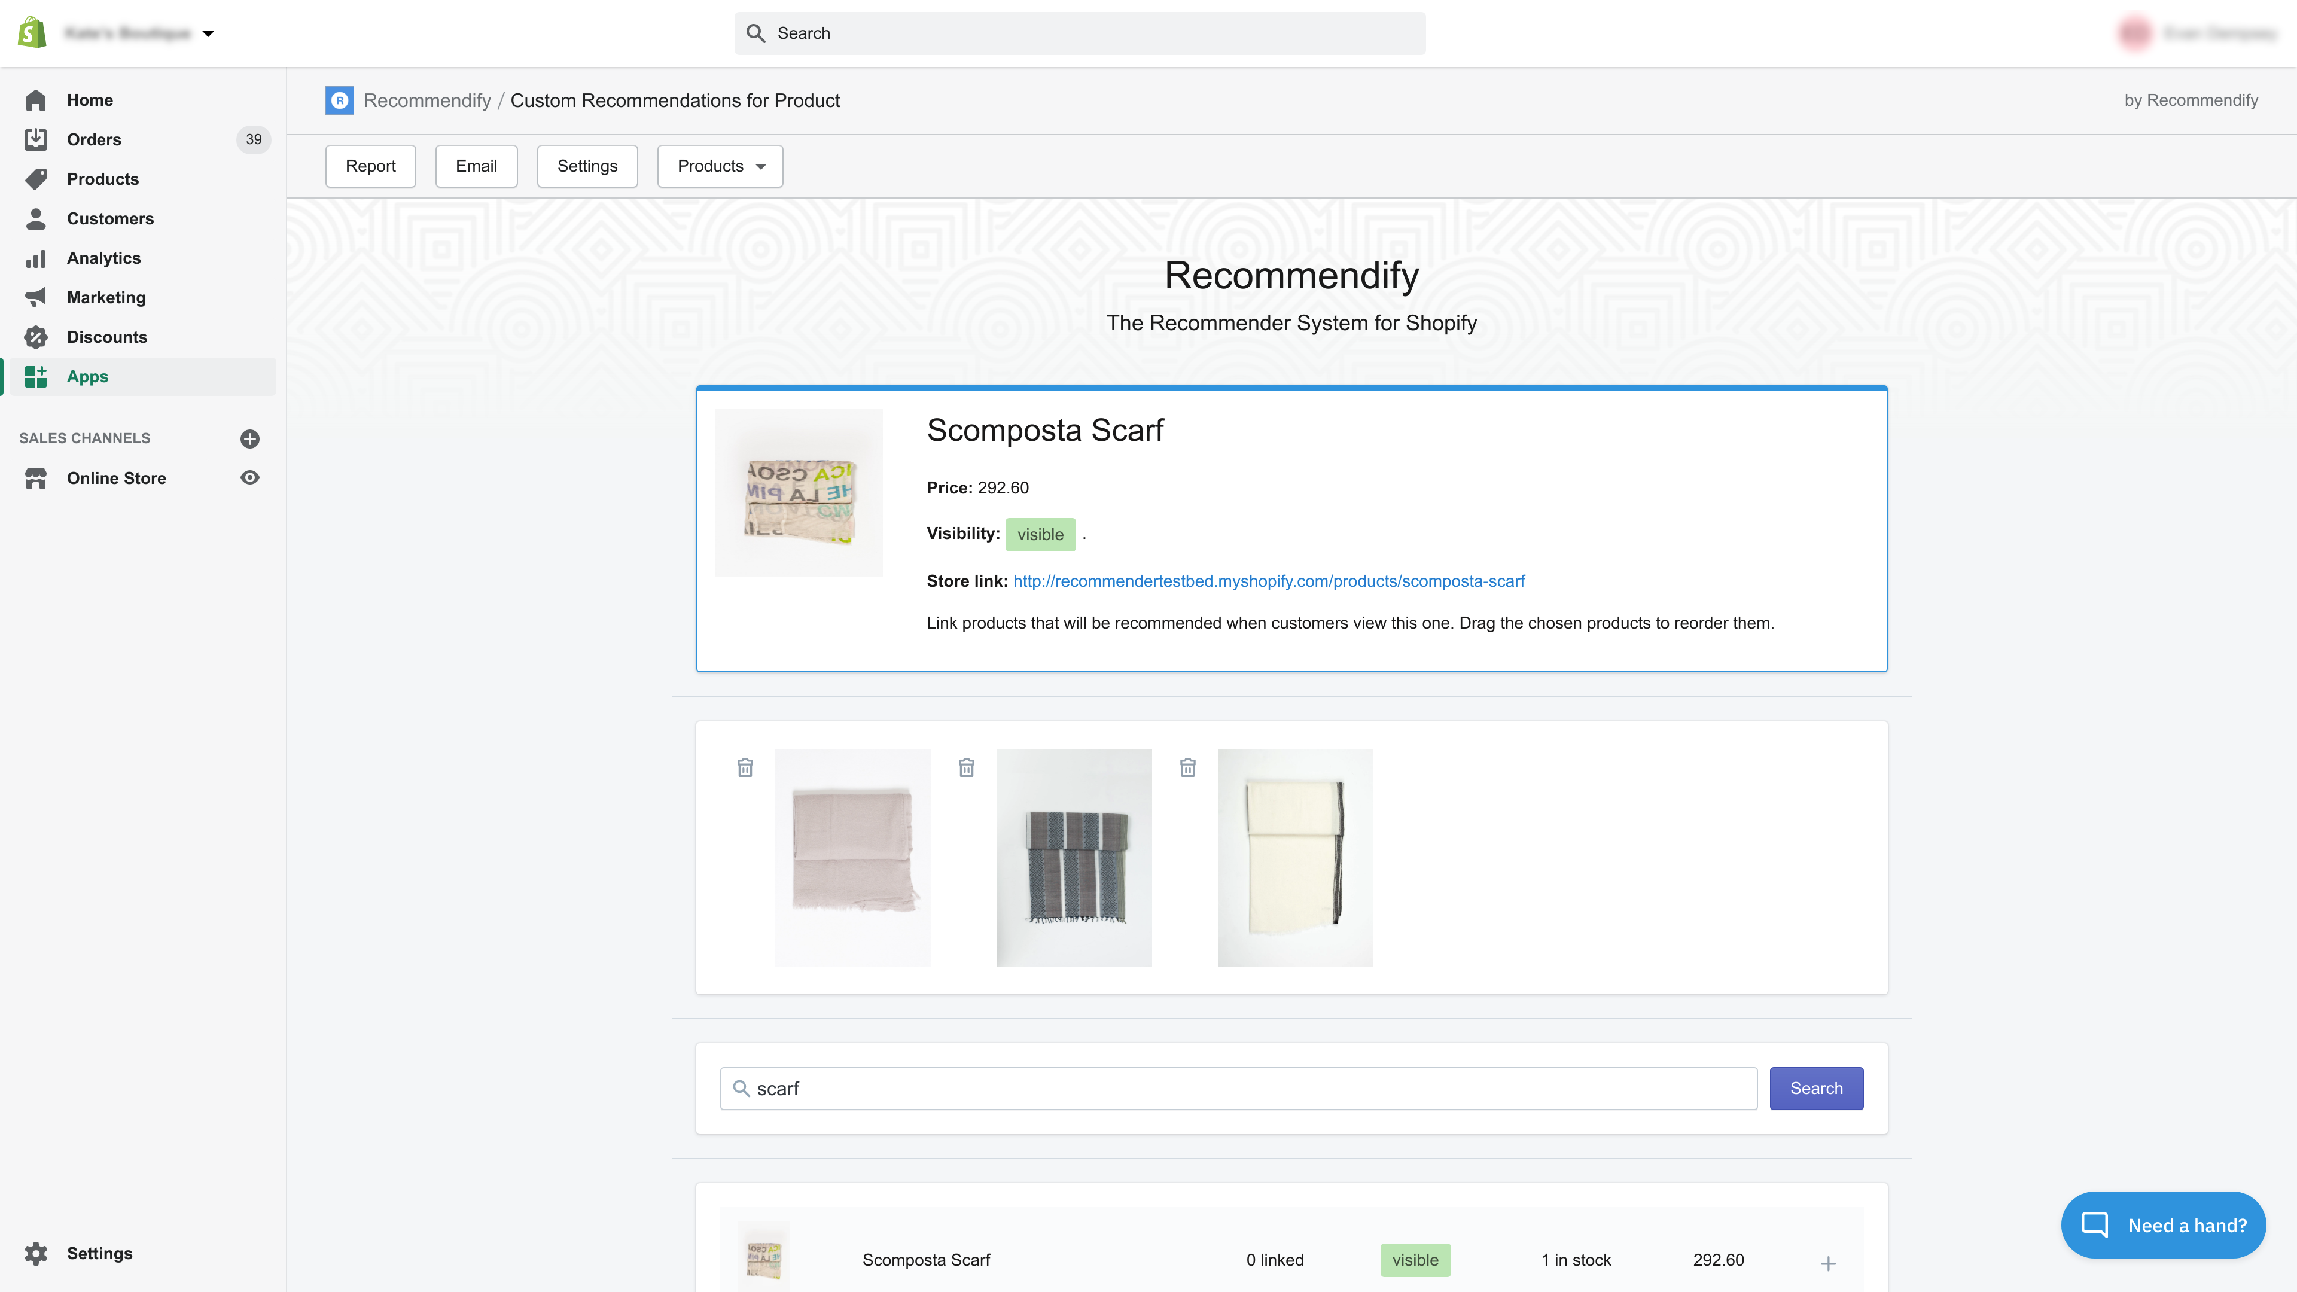Click '1 in stock' in result row
Image resolution: width=2297 pixels, height=1292 pixels.
[1576, 1260]
